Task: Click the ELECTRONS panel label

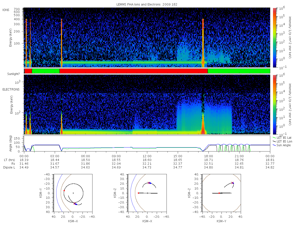Action: click(11, 89)
